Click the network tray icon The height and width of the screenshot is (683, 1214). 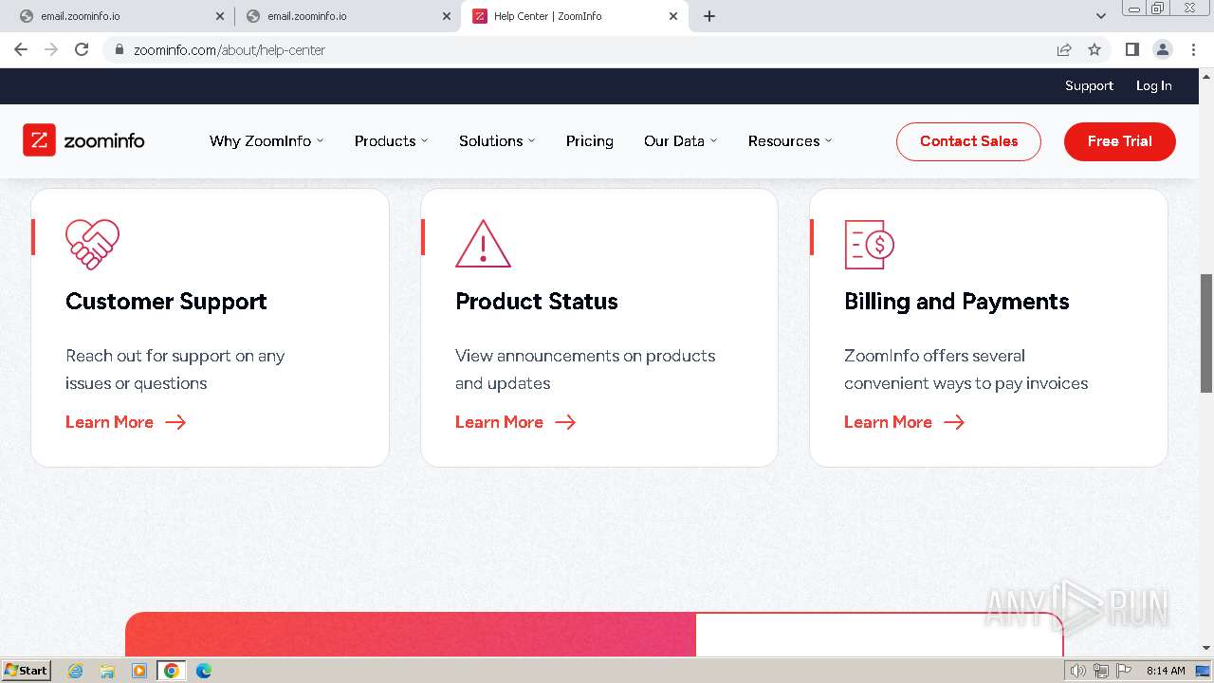click(1101, 671)
